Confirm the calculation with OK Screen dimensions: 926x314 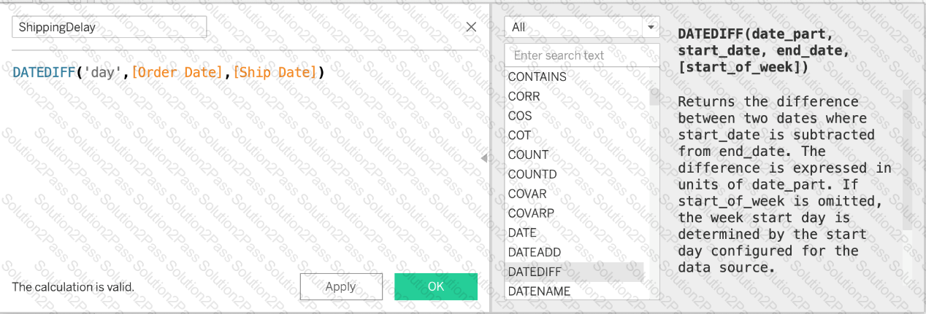[x=435, y=286]
